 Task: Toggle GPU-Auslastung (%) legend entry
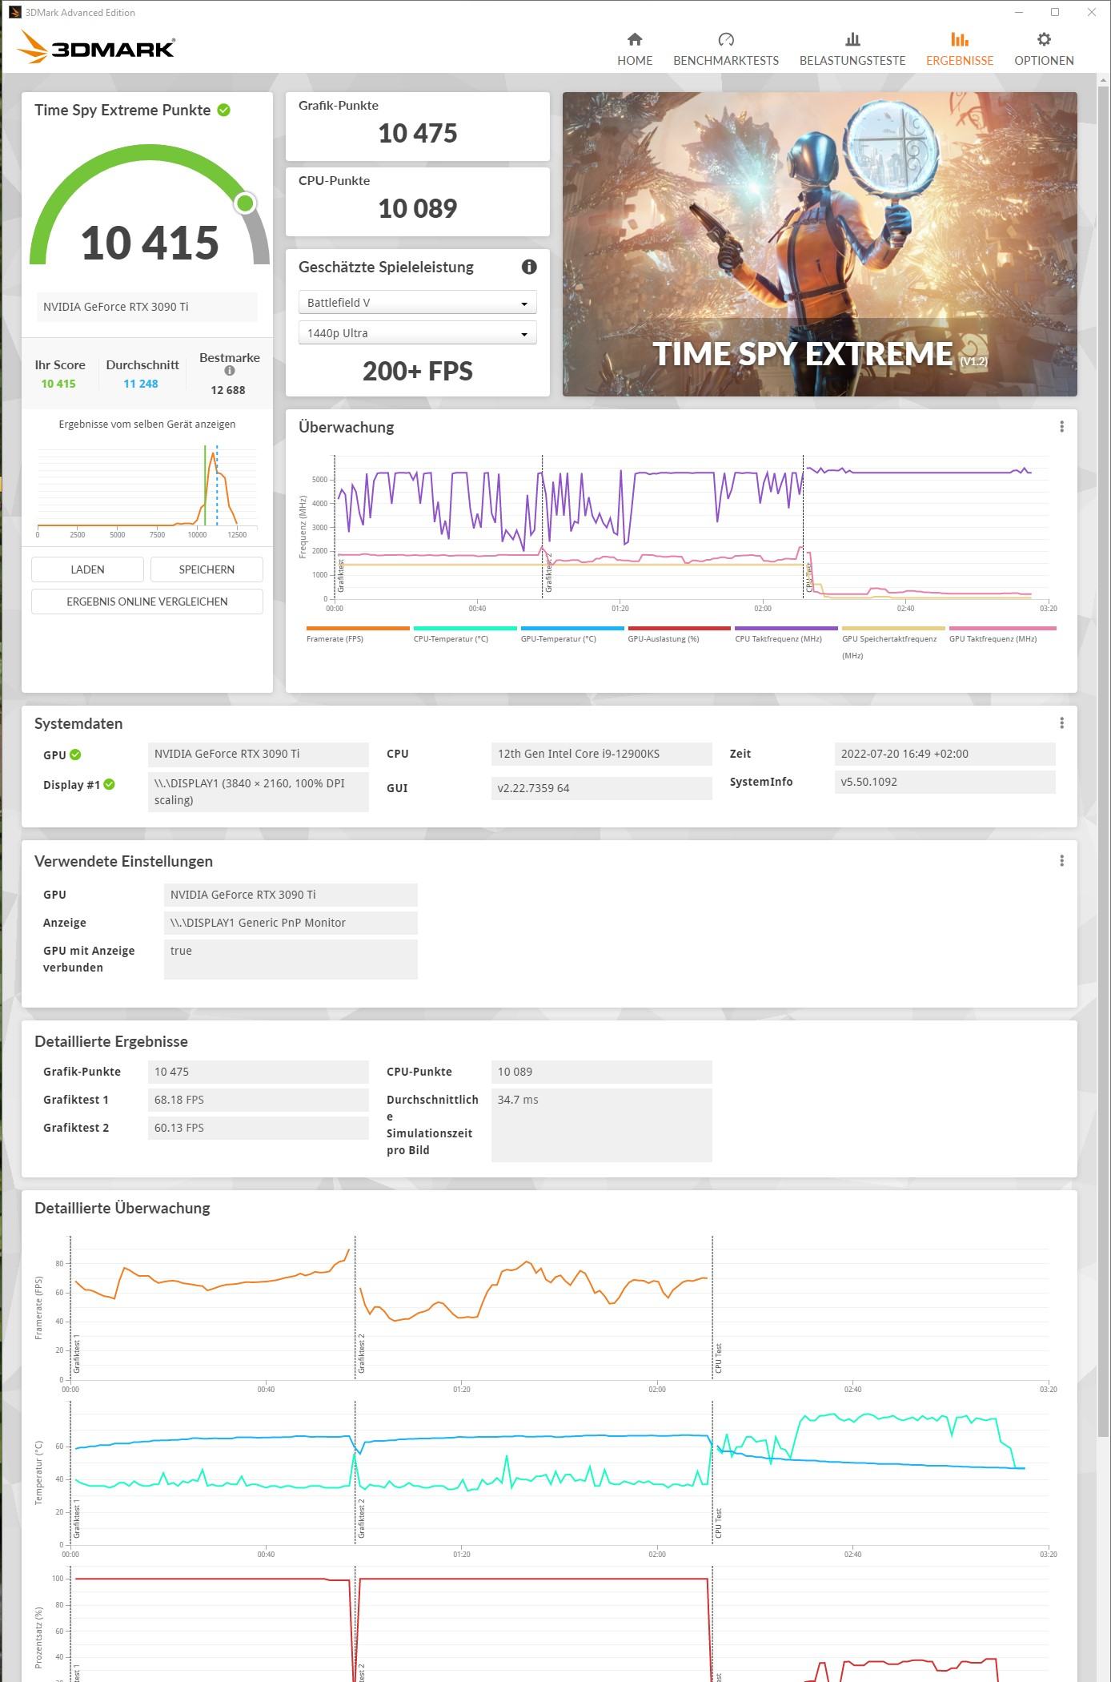click(x=680, y=634)
